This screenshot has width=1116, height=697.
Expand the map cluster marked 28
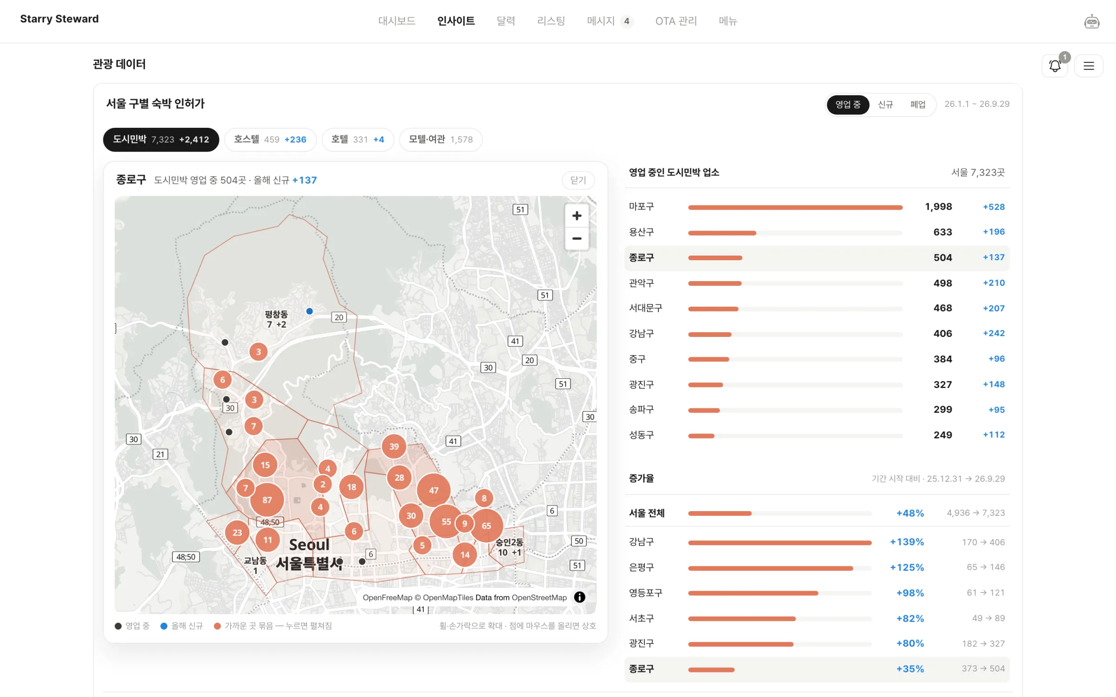(x=399, y=478)
